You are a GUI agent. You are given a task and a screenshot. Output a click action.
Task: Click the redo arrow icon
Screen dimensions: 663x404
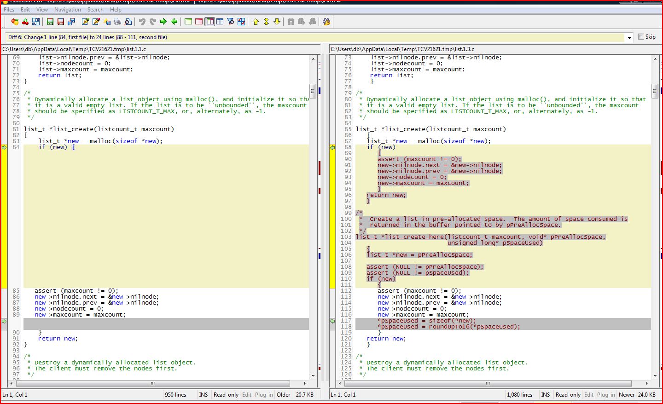(x=153, y=22)
